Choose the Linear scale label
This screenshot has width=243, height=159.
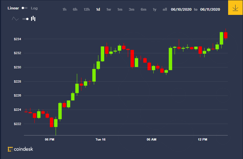pyautogui.click(x=13, y=8)
